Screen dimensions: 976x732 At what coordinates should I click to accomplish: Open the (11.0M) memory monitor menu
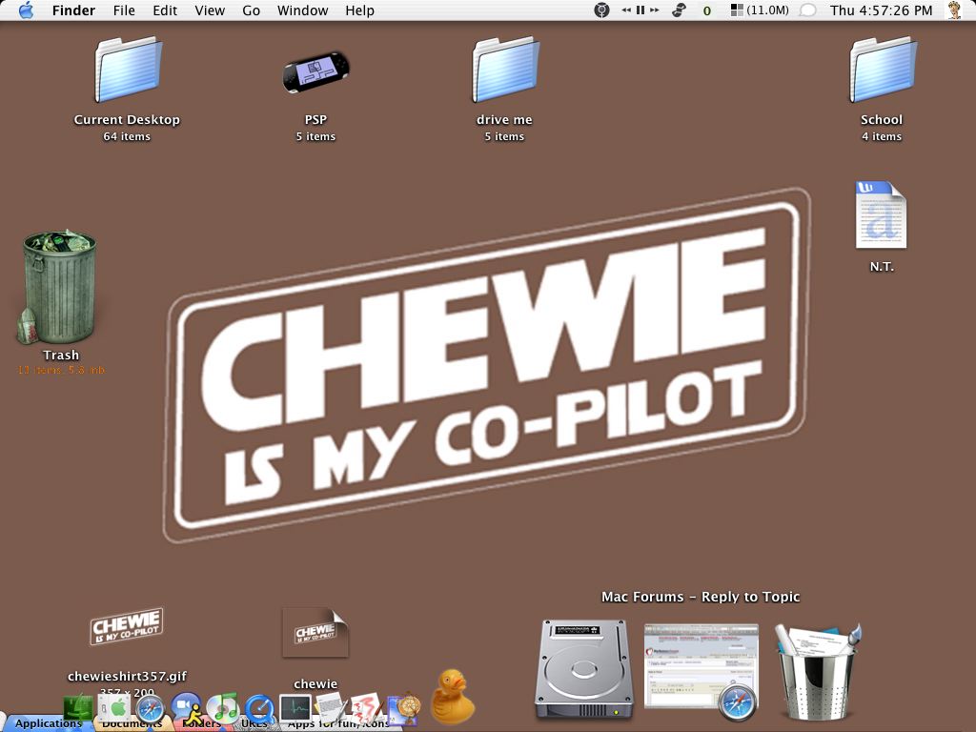(760, 10)
